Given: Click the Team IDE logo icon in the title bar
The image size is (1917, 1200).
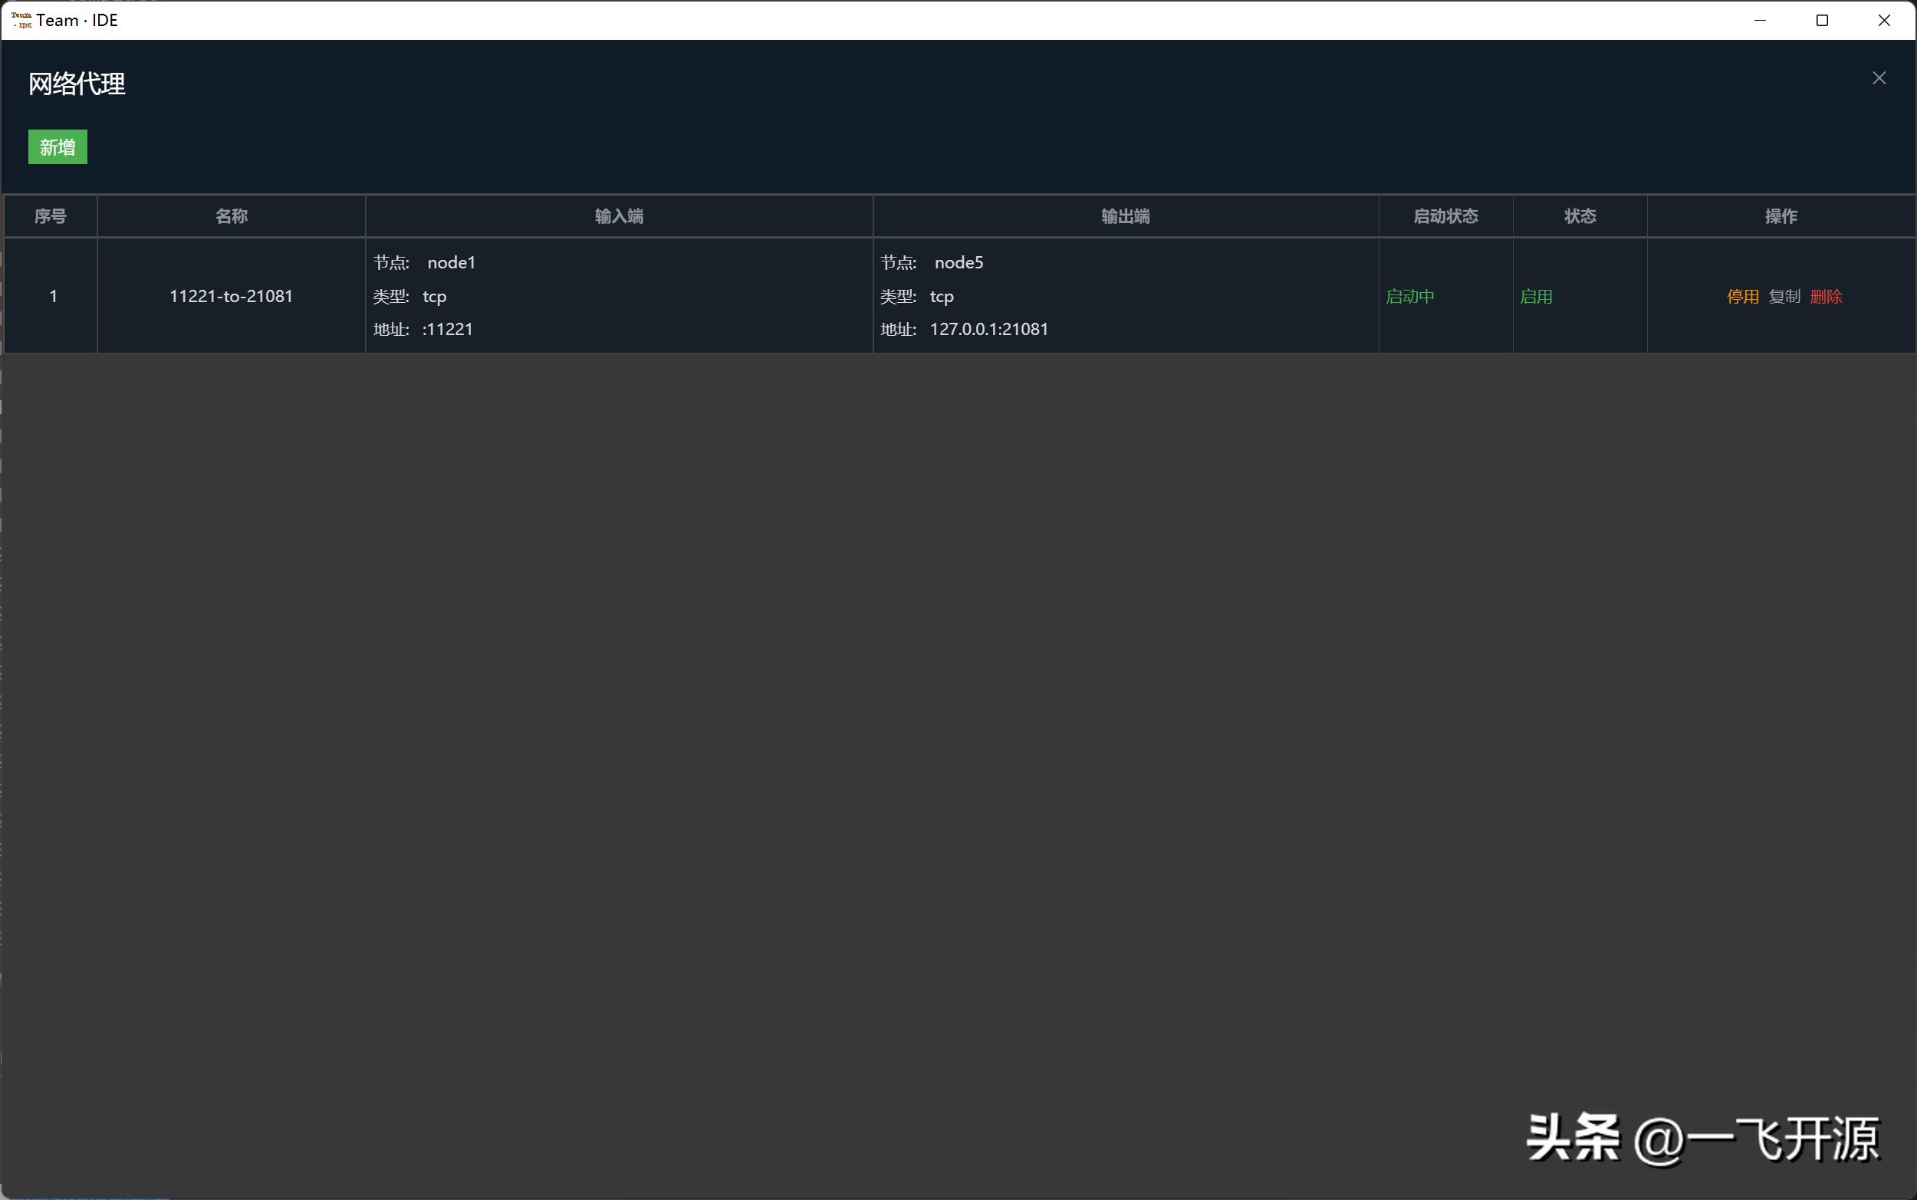Looking at the screenshot, I should (x=21, y=20).
